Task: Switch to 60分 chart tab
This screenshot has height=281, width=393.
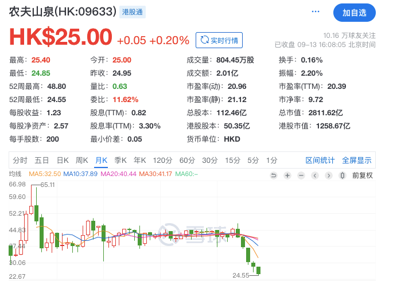Action: pyautogui.click(x=187, y=160)
